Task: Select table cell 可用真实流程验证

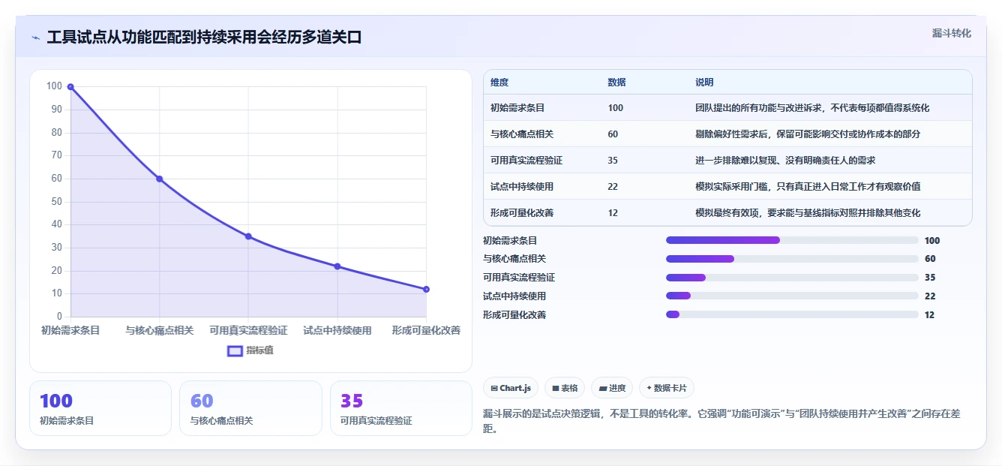Action: 526,161
